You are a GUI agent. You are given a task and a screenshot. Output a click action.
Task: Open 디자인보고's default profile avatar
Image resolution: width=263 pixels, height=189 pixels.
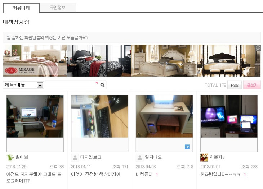pos(75,157)
